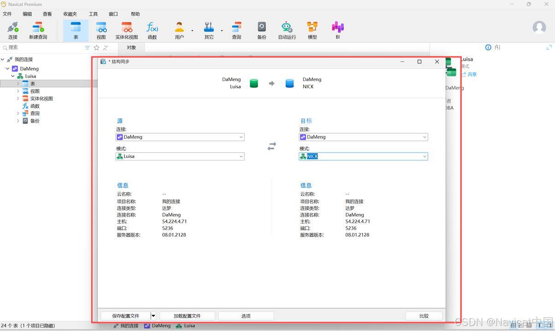Click DaMeng in the status bar
Viewport: 555px width, 331px height.
pos(157,325)
